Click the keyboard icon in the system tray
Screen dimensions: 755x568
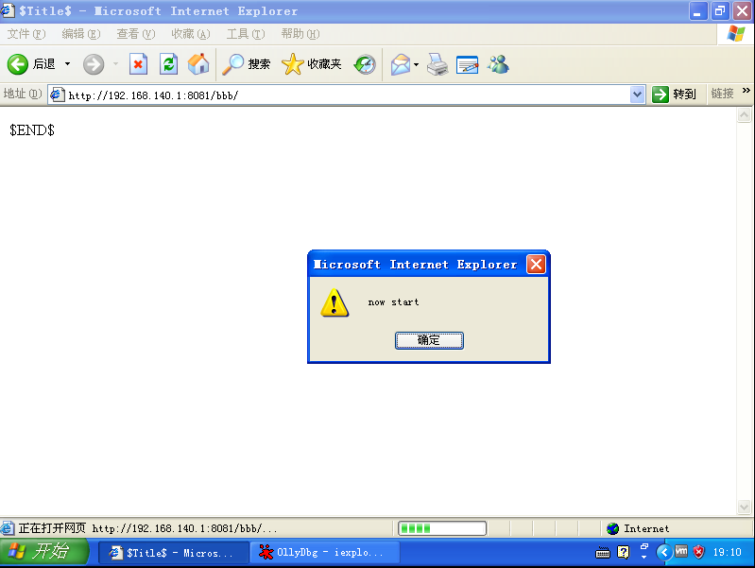(x=602, y=553)
